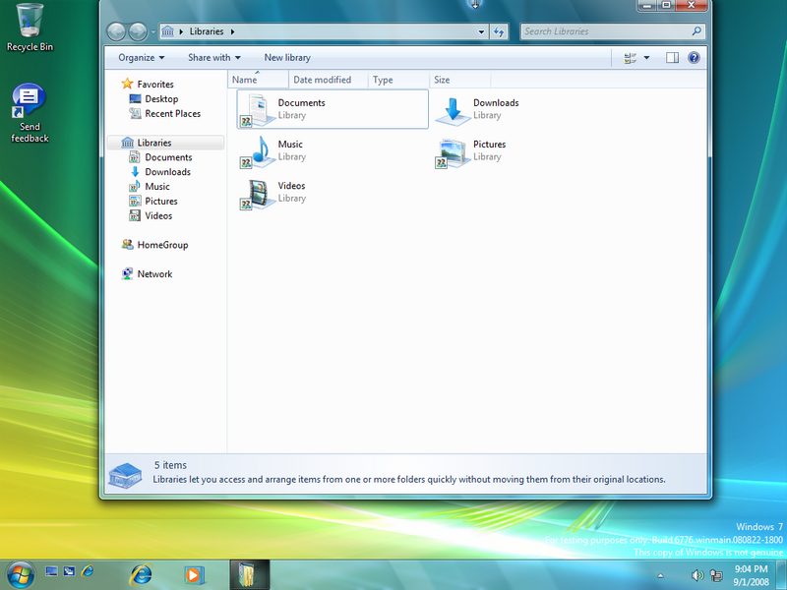
Task: Open the Videos library icon
Action: [256, 192]
